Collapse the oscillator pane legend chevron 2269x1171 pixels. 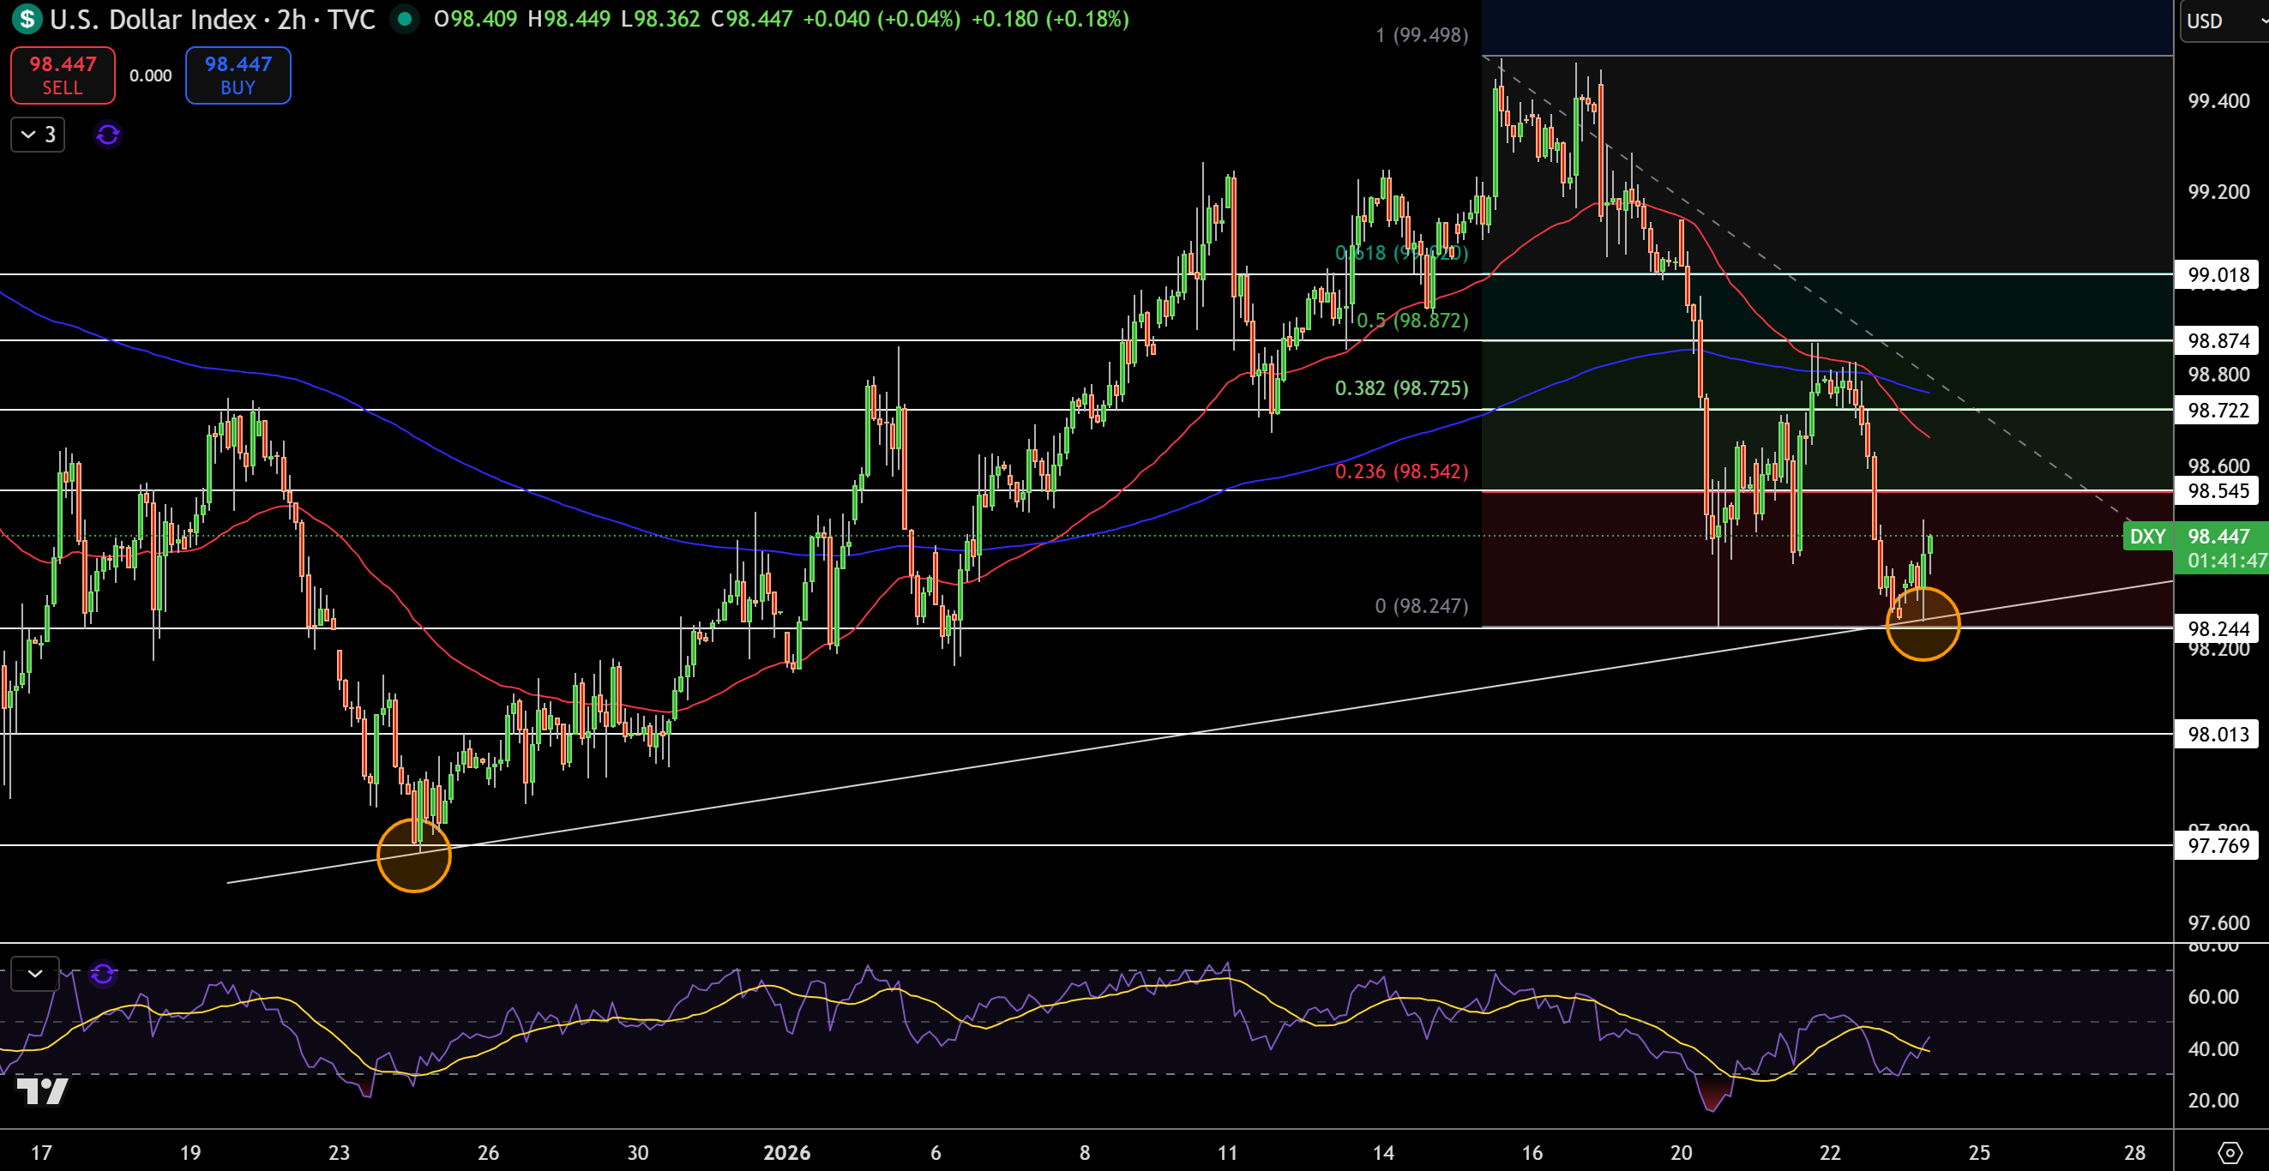[34, 974]
